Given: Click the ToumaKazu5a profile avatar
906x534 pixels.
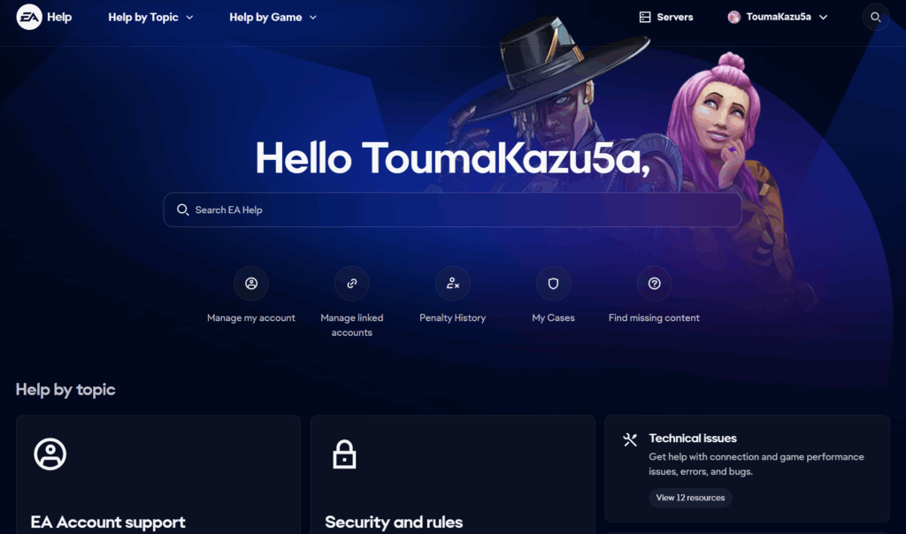Looking at the screenshot, I should click(x=733, y=18).
